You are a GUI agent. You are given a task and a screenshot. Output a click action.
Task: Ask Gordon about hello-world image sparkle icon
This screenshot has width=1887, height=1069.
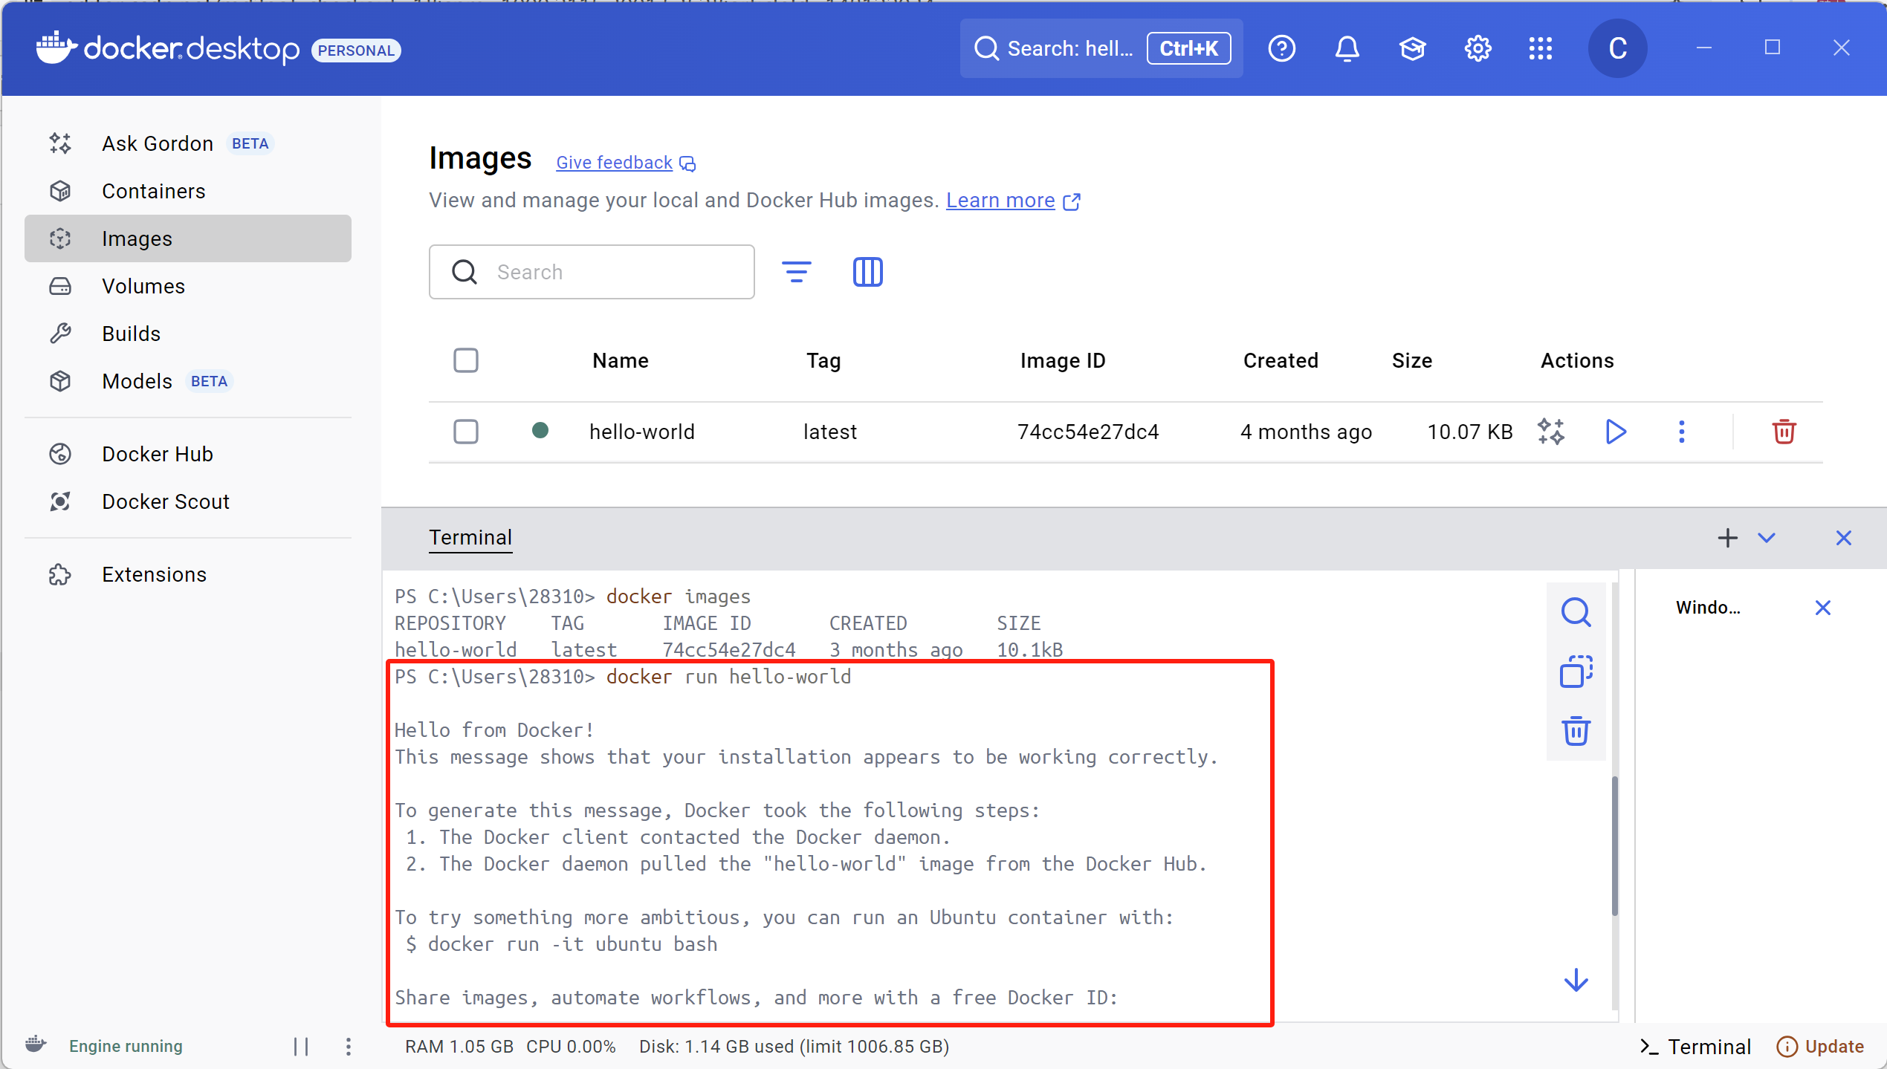[1551, 432]
